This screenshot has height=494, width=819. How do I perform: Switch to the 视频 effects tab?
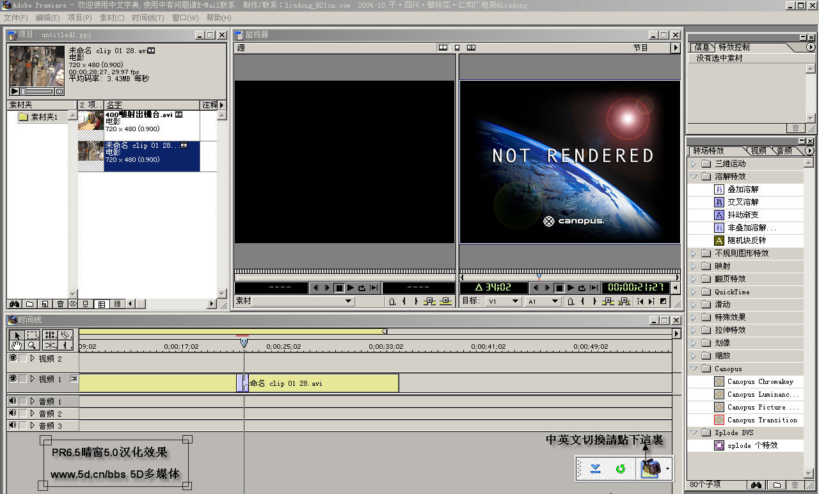pyautogui.click(x=758, y=151)
